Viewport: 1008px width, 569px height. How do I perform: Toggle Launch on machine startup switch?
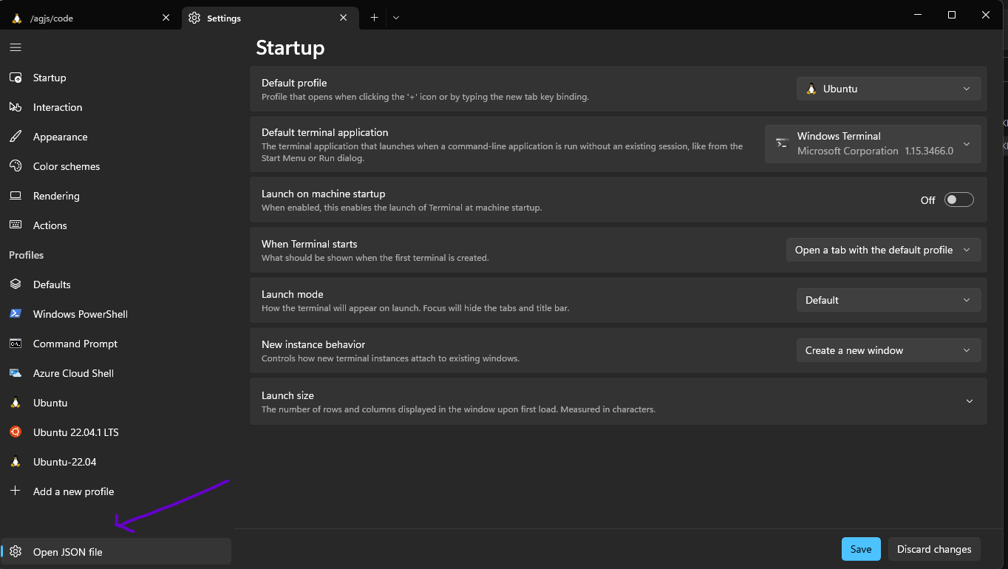coord(959,200)
